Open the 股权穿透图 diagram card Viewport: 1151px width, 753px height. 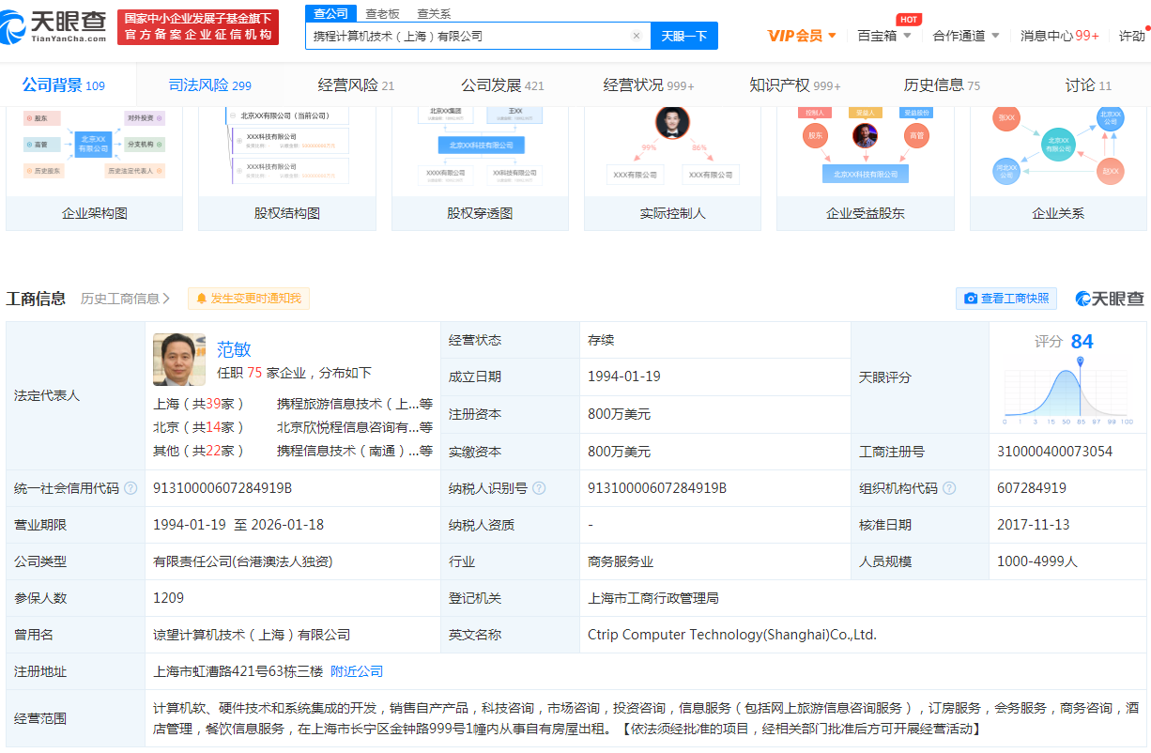[480, 169]
